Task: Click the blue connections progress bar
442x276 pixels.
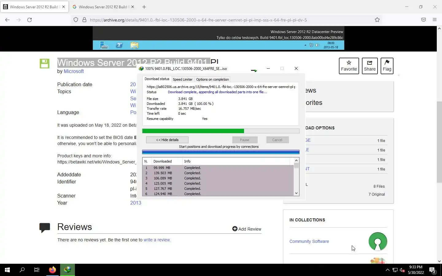Action: point(221,152)
